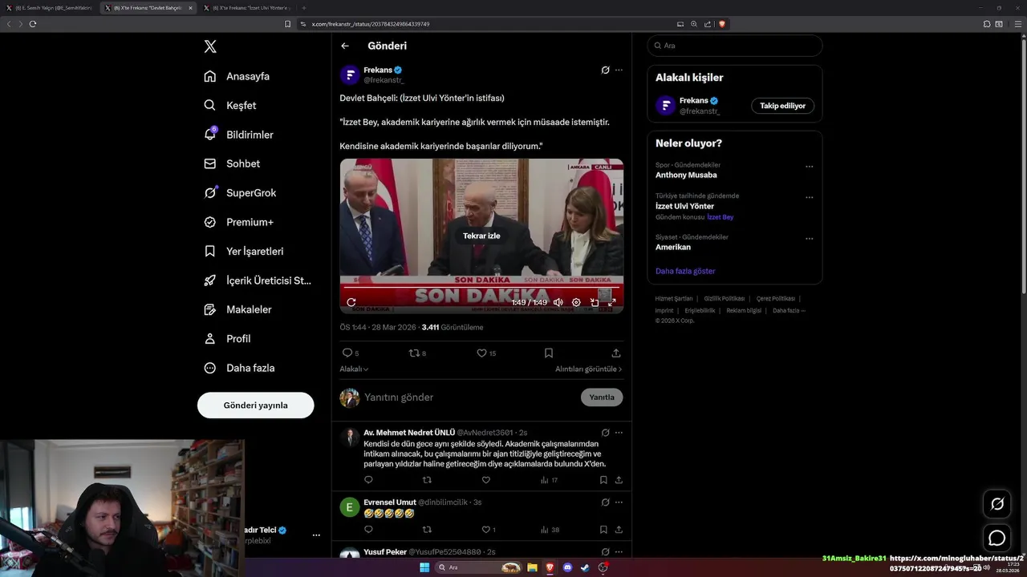The height and width of the screenshot is (577, 1027).
Task: Open video settings gear
Action: (576, 302)
